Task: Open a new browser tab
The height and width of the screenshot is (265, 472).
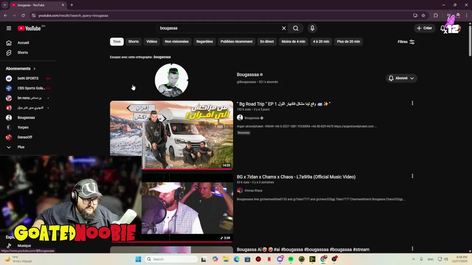Action: pos(72,5)
